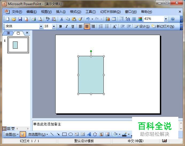Select the Rectangle drawing tool
The image size is (185, 146).
point(64,134)
